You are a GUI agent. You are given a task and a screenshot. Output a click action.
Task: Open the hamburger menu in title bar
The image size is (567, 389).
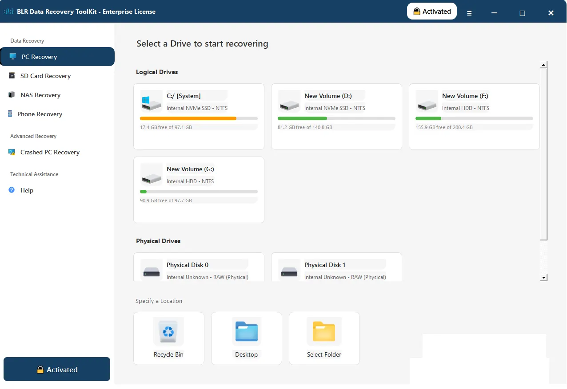pos(469,13)
